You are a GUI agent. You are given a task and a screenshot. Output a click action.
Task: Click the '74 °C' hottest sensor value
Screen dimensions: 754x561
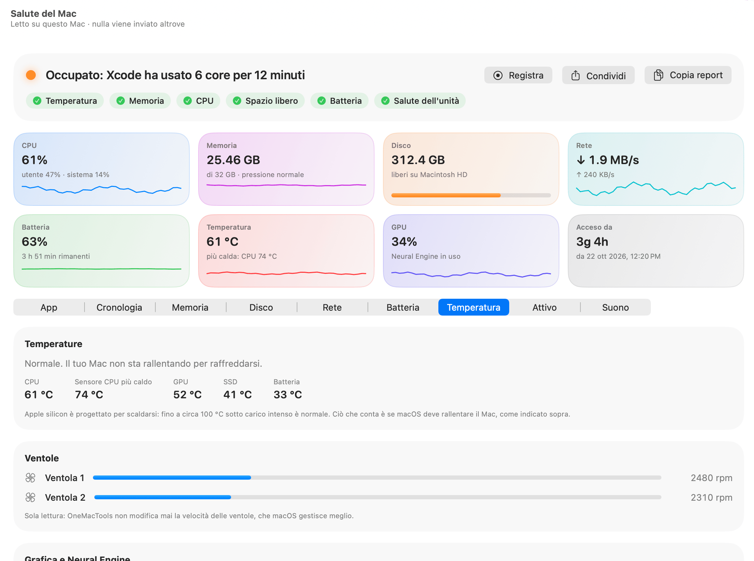point(89,395)
